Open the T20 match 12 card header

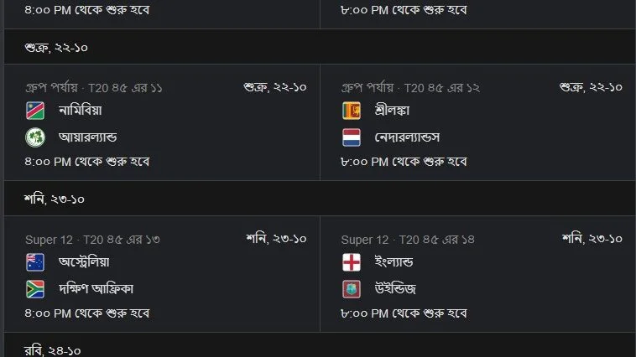(410, 88)
